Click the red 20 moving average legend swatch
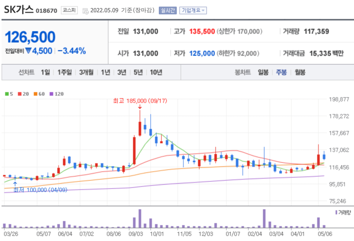Image resolution: width=354 pixels, height=241 pixels. (x=20, y=94)
